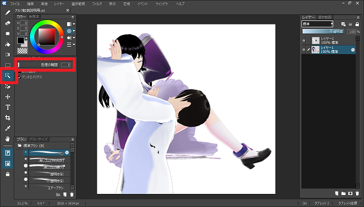The image size is (364, 207).
Task: Click the camera layer icon in the Layer panel
Action: click(350, 193)
